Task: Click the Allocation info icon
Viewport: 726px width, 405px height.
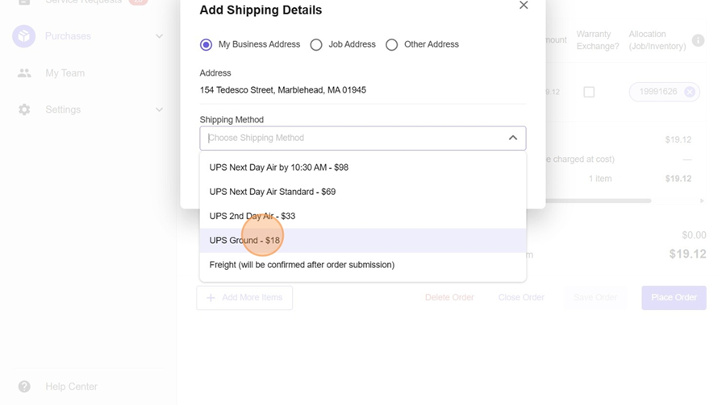Action: pyautogui.click(x=698, y=40)
